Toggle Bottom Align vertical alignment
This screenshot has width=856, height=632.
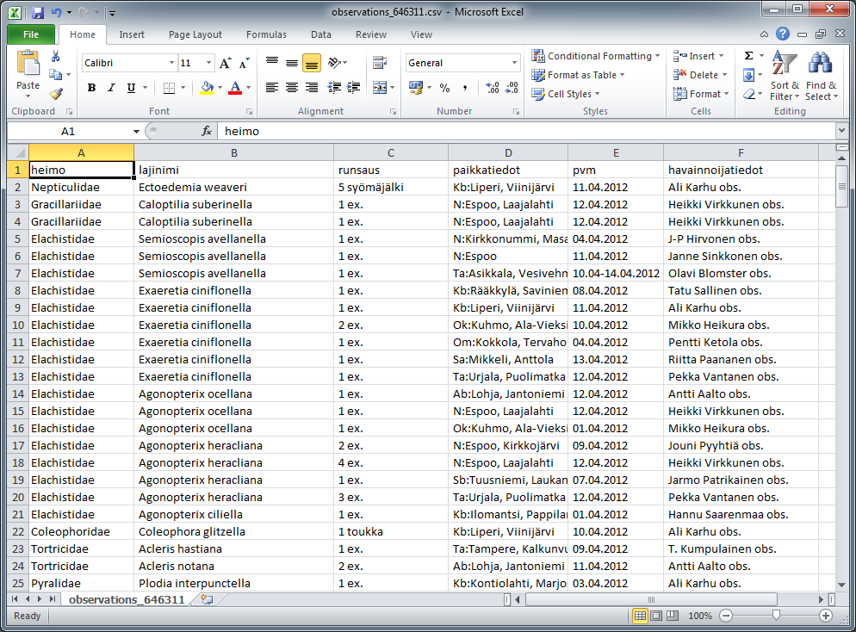pos(312,64)
